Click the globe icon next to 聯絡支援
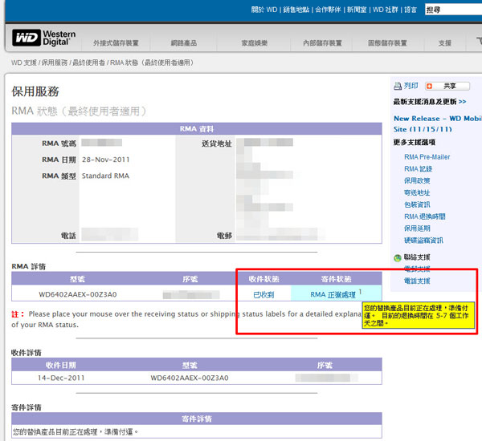Screen dimensions: 482x441 tap(398, 258)
